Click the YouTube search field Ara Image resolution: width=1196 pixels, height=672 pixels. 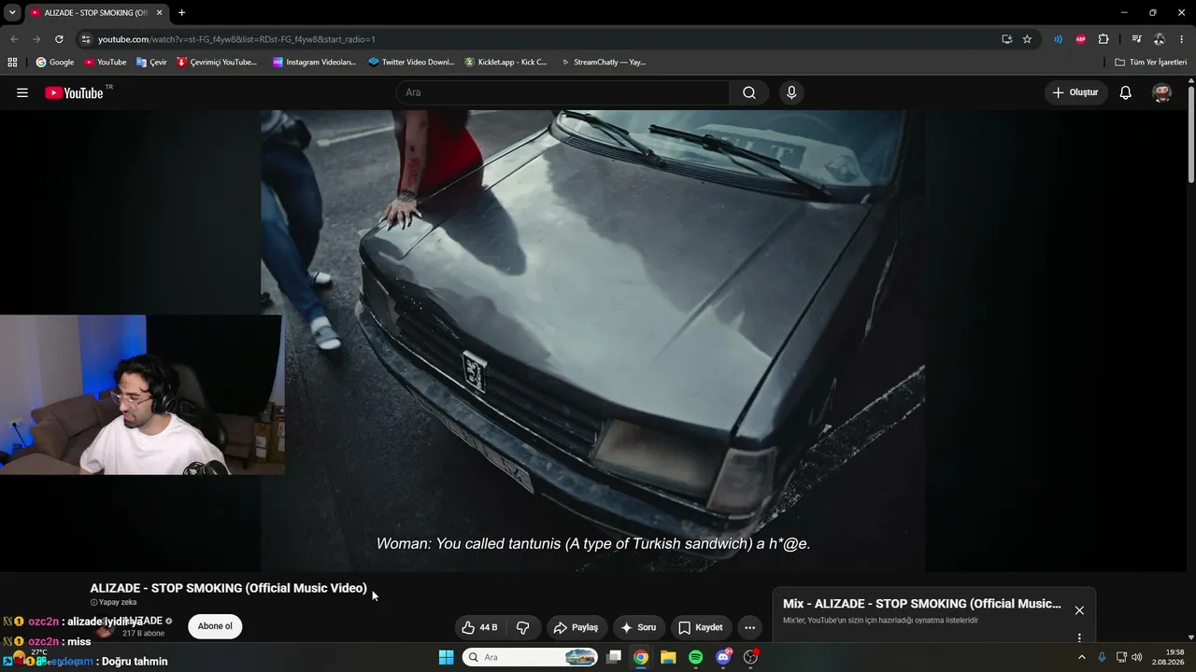pyautogui.click(x=562, y=92)
